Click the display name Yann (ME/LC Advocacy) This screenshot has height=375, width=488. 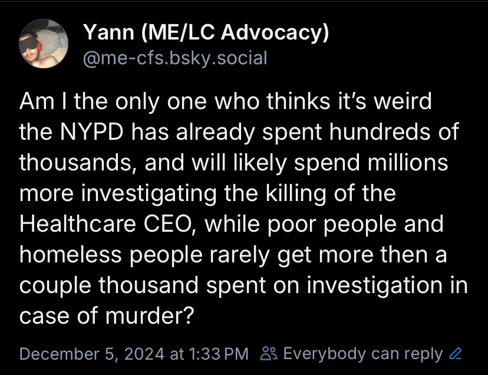pos(205,34)
